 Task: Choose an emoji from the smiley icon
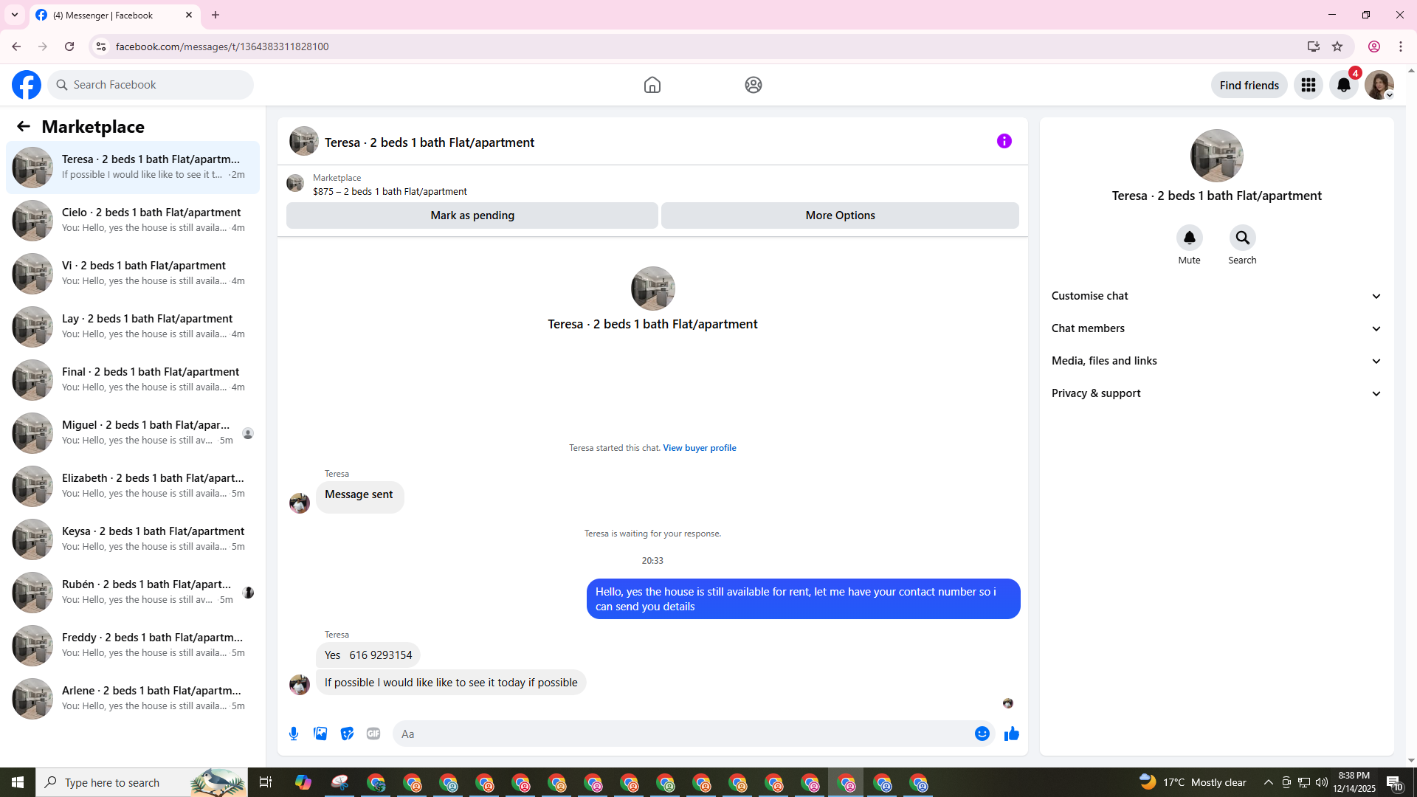tap(982, 734)
